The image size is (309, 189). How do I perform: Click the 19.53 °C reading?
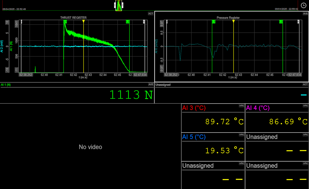click(225, 151)
